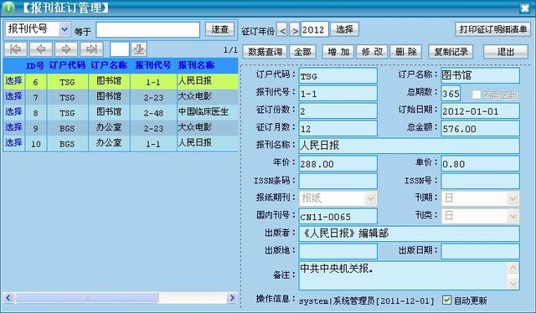Click the 全部 button
The height and width of the screenshot is (313, 536).
click(303, 52)
